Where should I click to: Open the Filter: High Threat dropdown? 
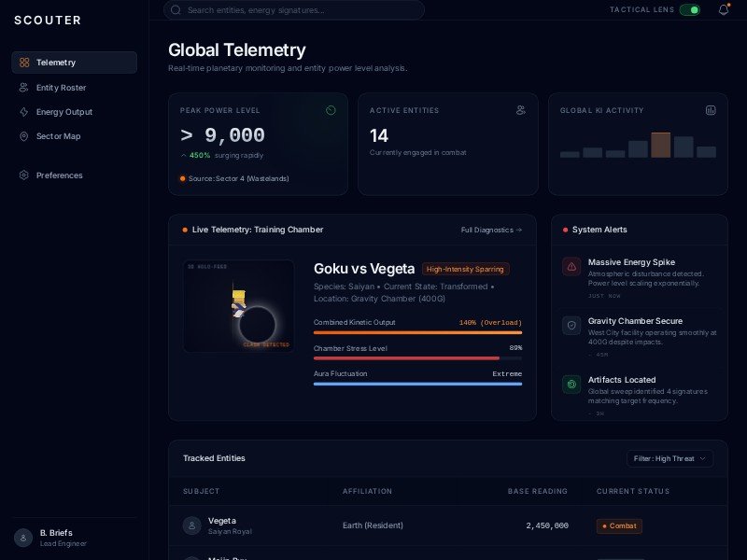670,458
